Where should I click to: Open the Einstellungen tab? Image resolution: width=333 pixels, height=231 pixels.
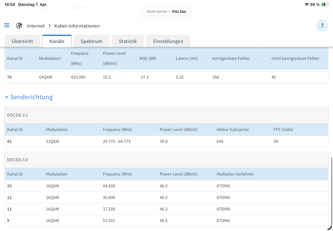[x=168, y=41]
